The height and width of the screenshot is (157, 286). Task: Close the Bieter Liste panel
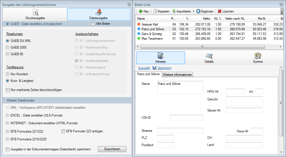click(281, 5)
